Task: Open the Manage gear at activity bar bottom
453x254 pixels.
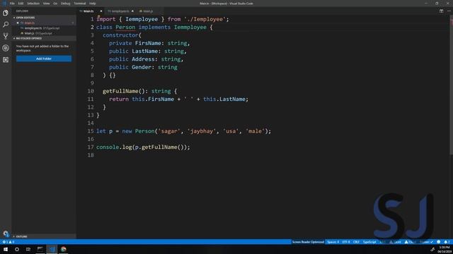Action: (x=6, y=234)
